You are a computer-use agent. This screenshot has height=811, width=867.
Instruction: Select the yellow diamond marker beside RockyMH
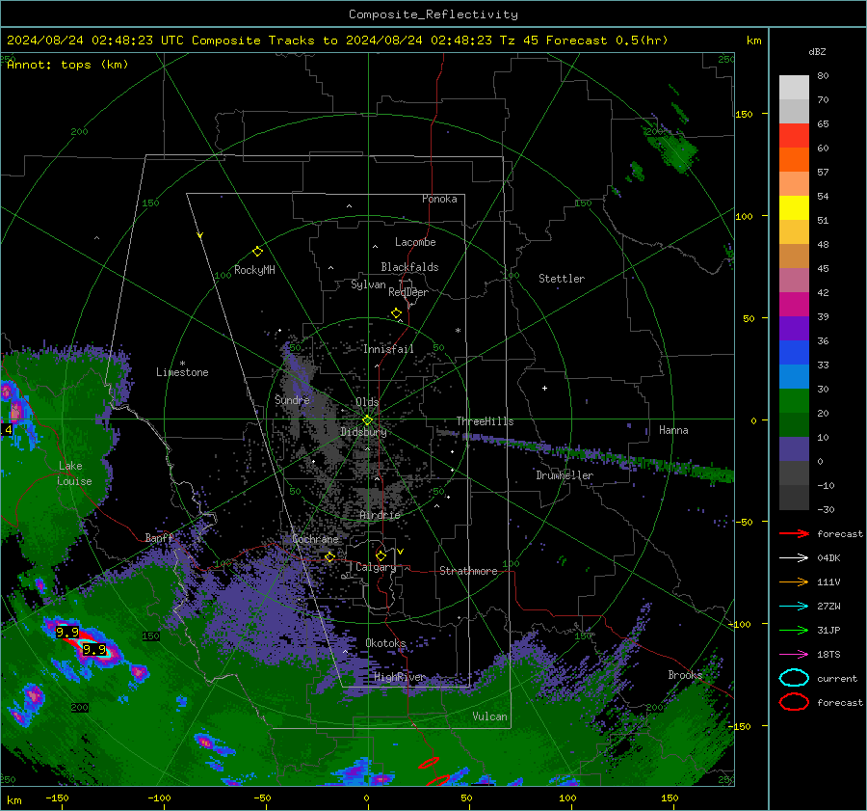point(257,252)
